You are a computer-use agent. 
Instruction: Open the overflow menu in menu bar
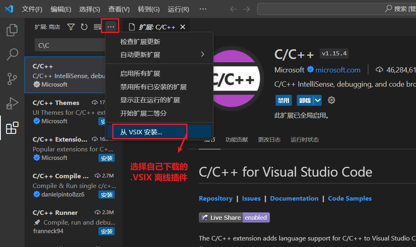click(x=203, y=9)
